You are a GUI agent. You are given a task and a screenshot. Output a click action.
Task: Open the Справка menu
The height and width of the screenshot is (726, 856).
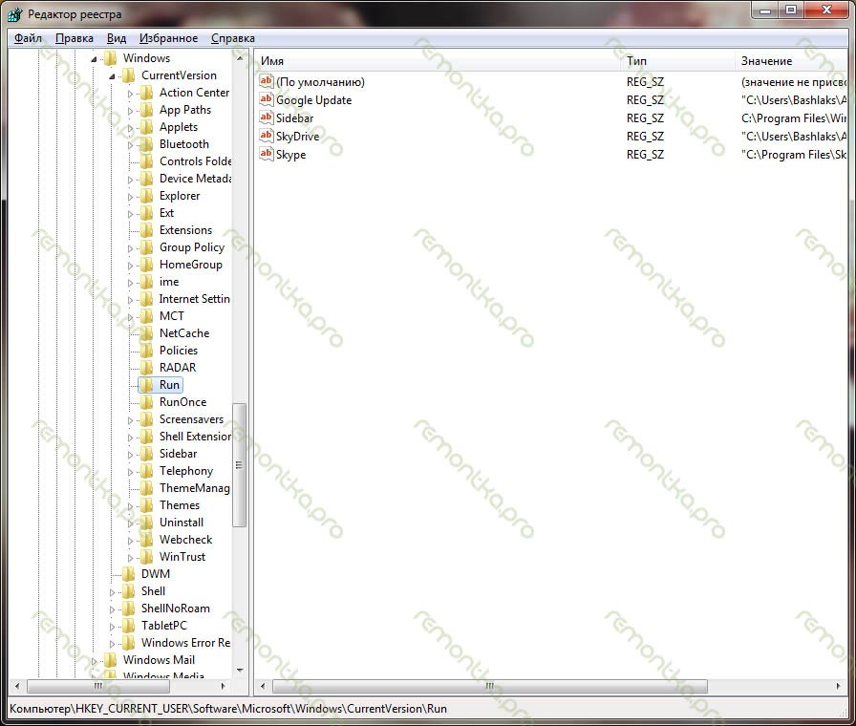(x=233, y=38)
